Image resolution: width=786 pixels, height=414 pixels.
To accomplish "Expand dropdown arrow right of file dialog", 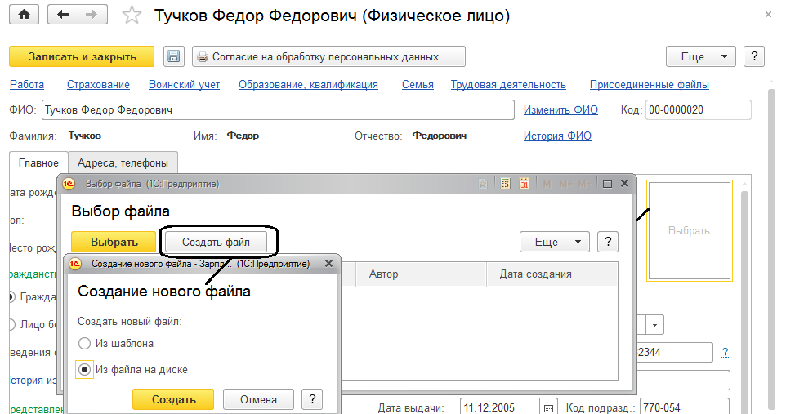I will click(654, 325).
